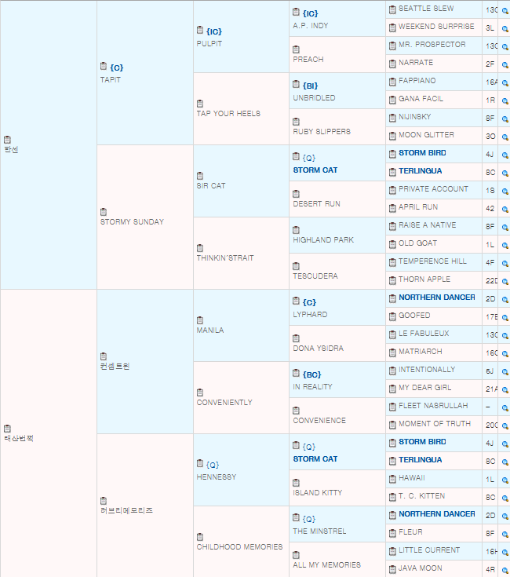Click the clipboard icon above STORMY SUNDAY
Image resolution: width=510 pixels, height=577 pixels.
pos(104,212)
